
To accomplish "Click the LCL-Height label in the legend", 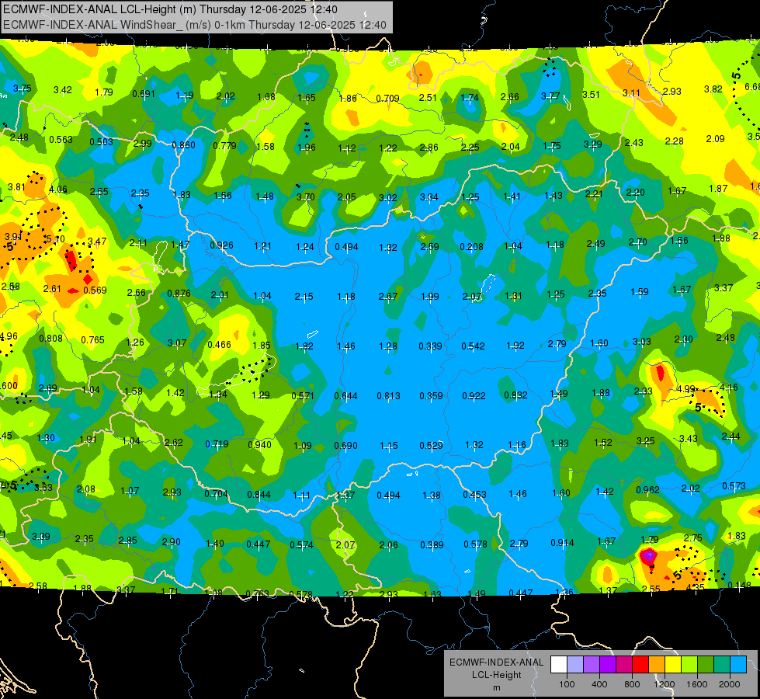I will pos(496,675).
